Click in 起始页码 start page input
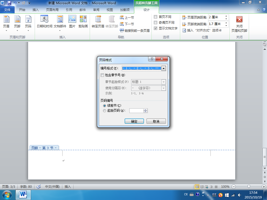Image resolution: width=267 pixels, height=200 pixels. pyautogui.click(x=136, y=111)
